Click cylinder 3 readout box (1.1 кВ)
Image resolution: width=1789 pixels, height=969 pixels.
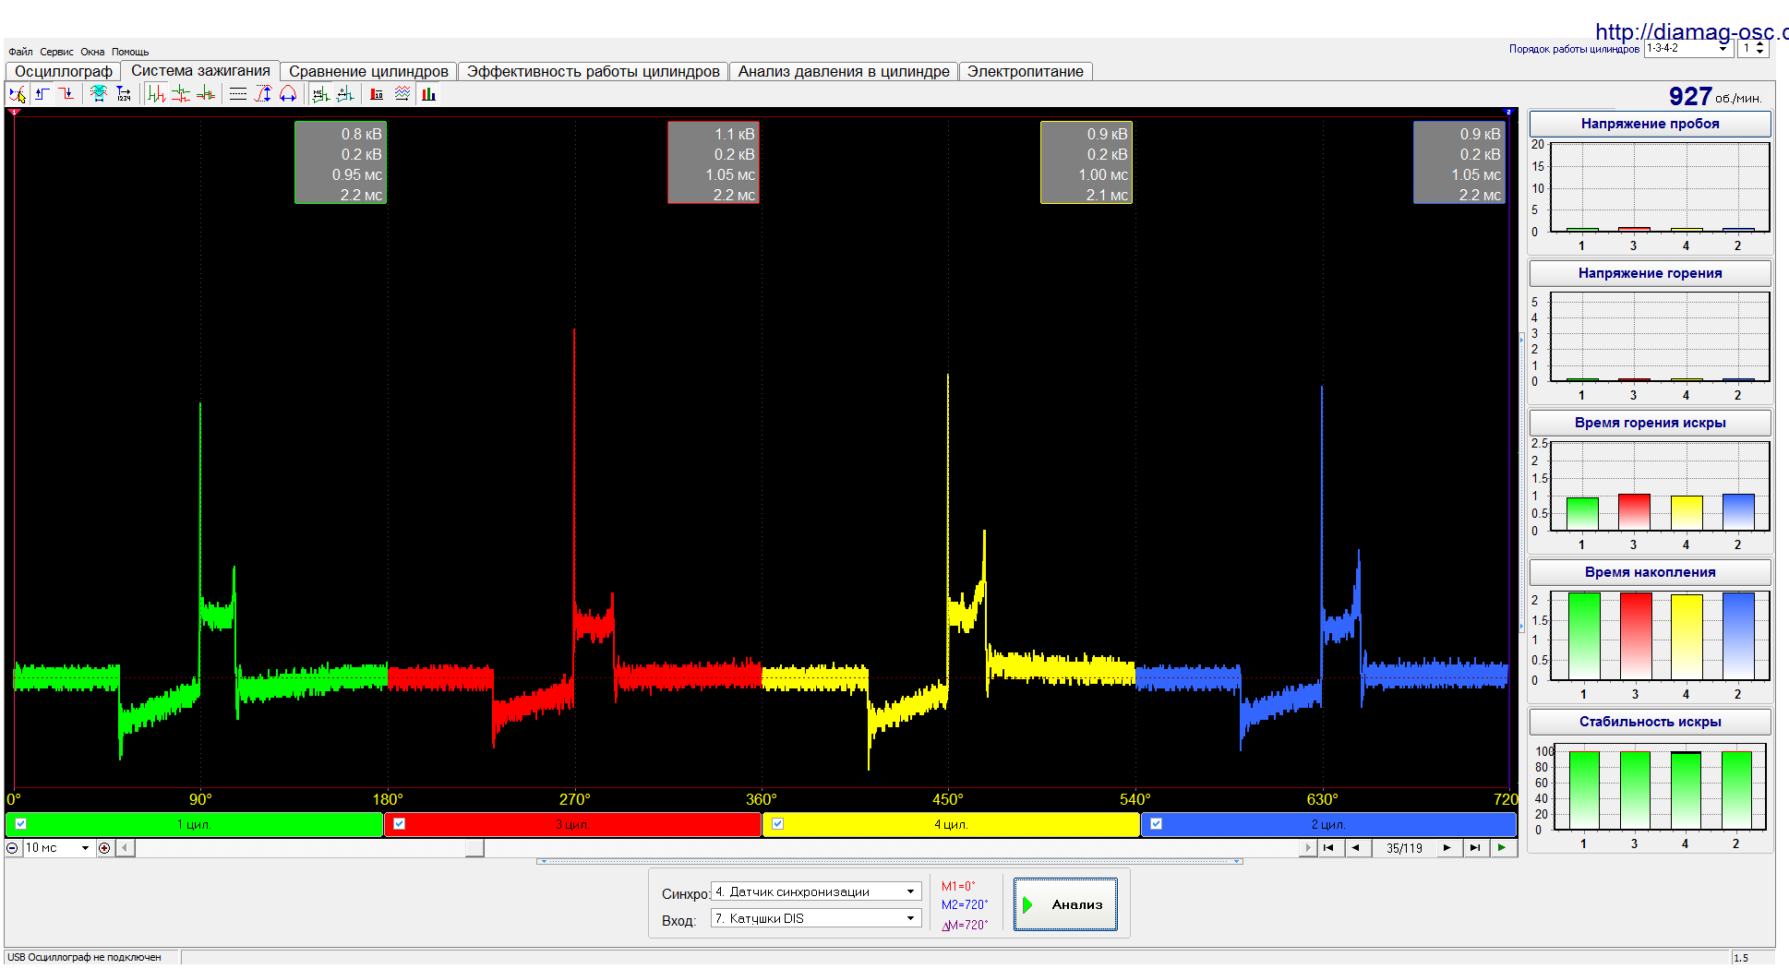pyautogui.click(x=714, y=162)
